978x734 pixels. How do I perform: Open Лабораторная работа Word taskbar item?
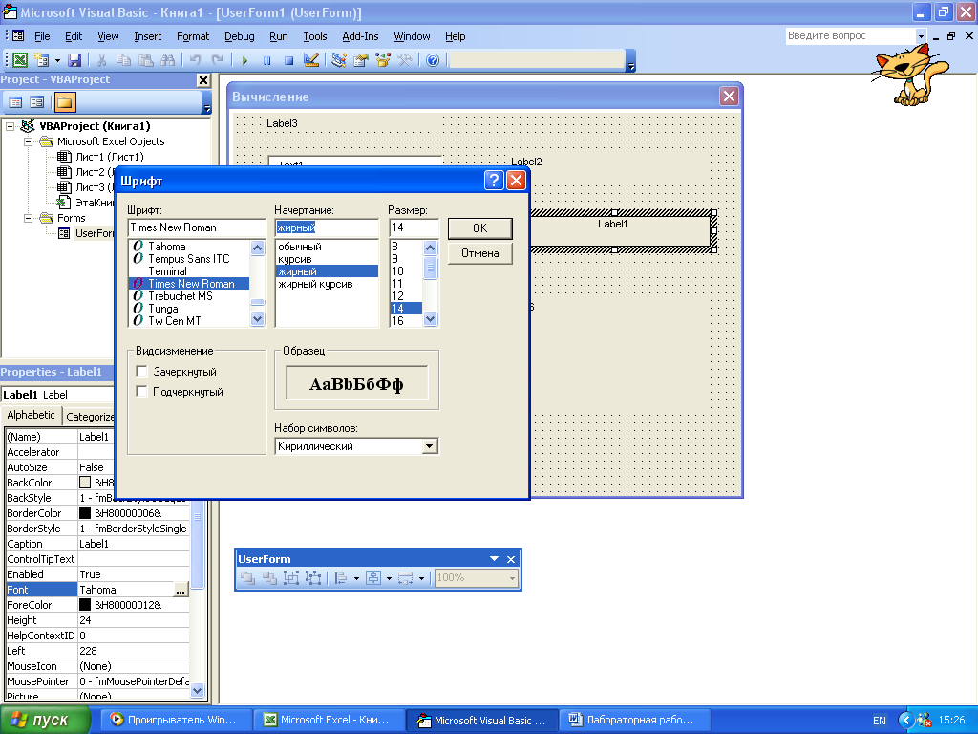click(x=634, y=720)
